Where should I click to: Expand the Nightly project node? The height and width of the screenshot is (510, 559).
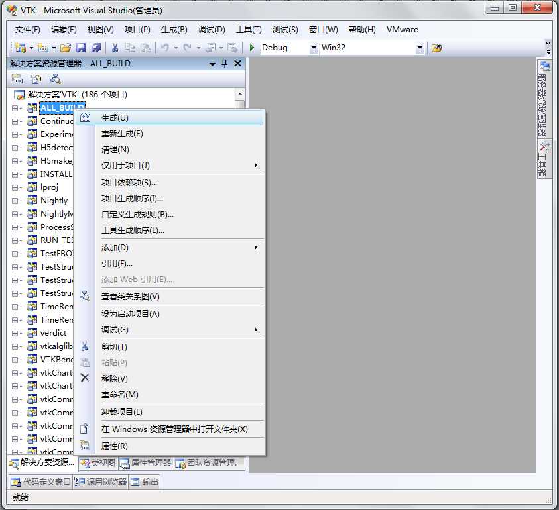coord(15,201)
